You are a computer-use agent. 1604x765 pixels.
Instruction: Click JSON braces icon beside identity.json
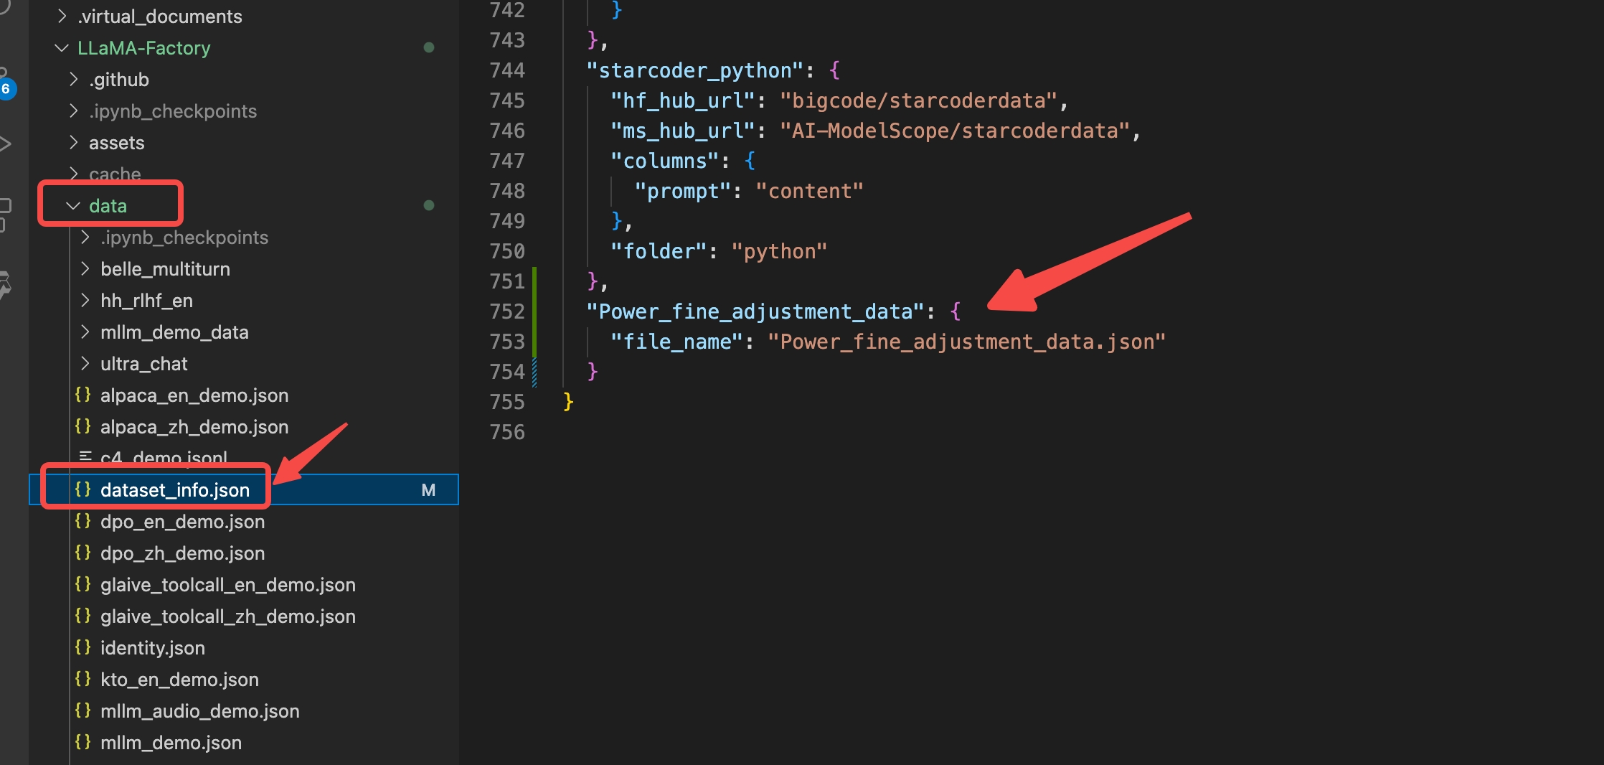pyautogui.click(x=83, y=648)
